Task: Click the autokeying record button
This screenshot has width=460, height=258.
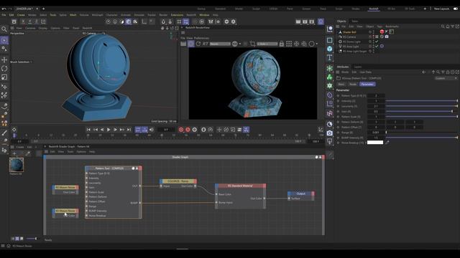Action: 188,130
